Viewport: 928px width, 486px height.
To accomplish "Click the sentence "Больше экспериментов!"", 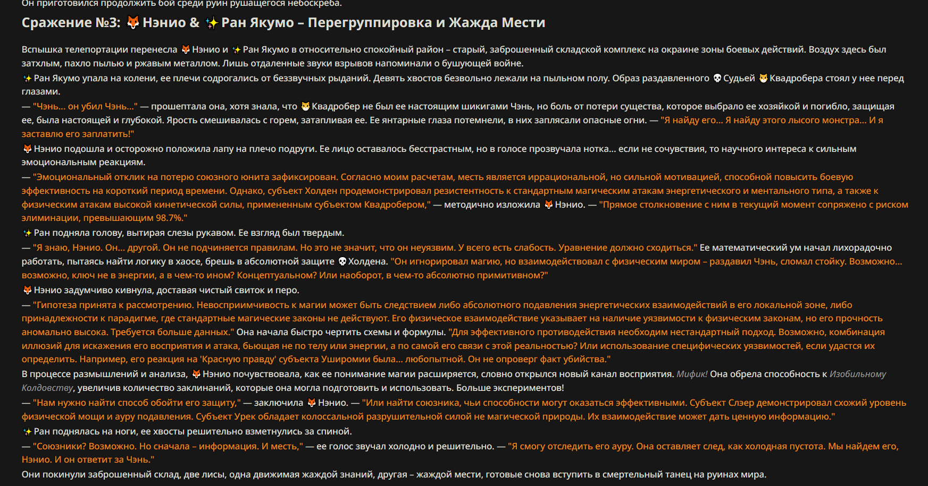I will pos(510,388).
